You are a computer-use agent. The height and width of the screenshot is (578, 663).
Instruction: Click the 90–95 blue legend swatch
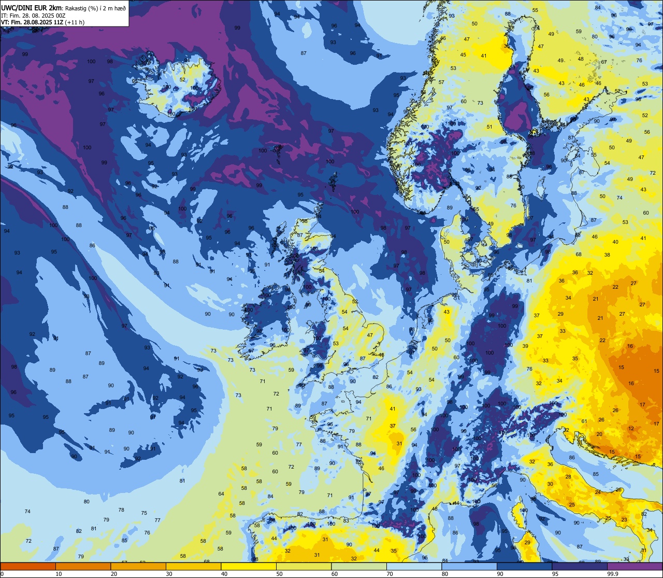[x=524, y=566]
